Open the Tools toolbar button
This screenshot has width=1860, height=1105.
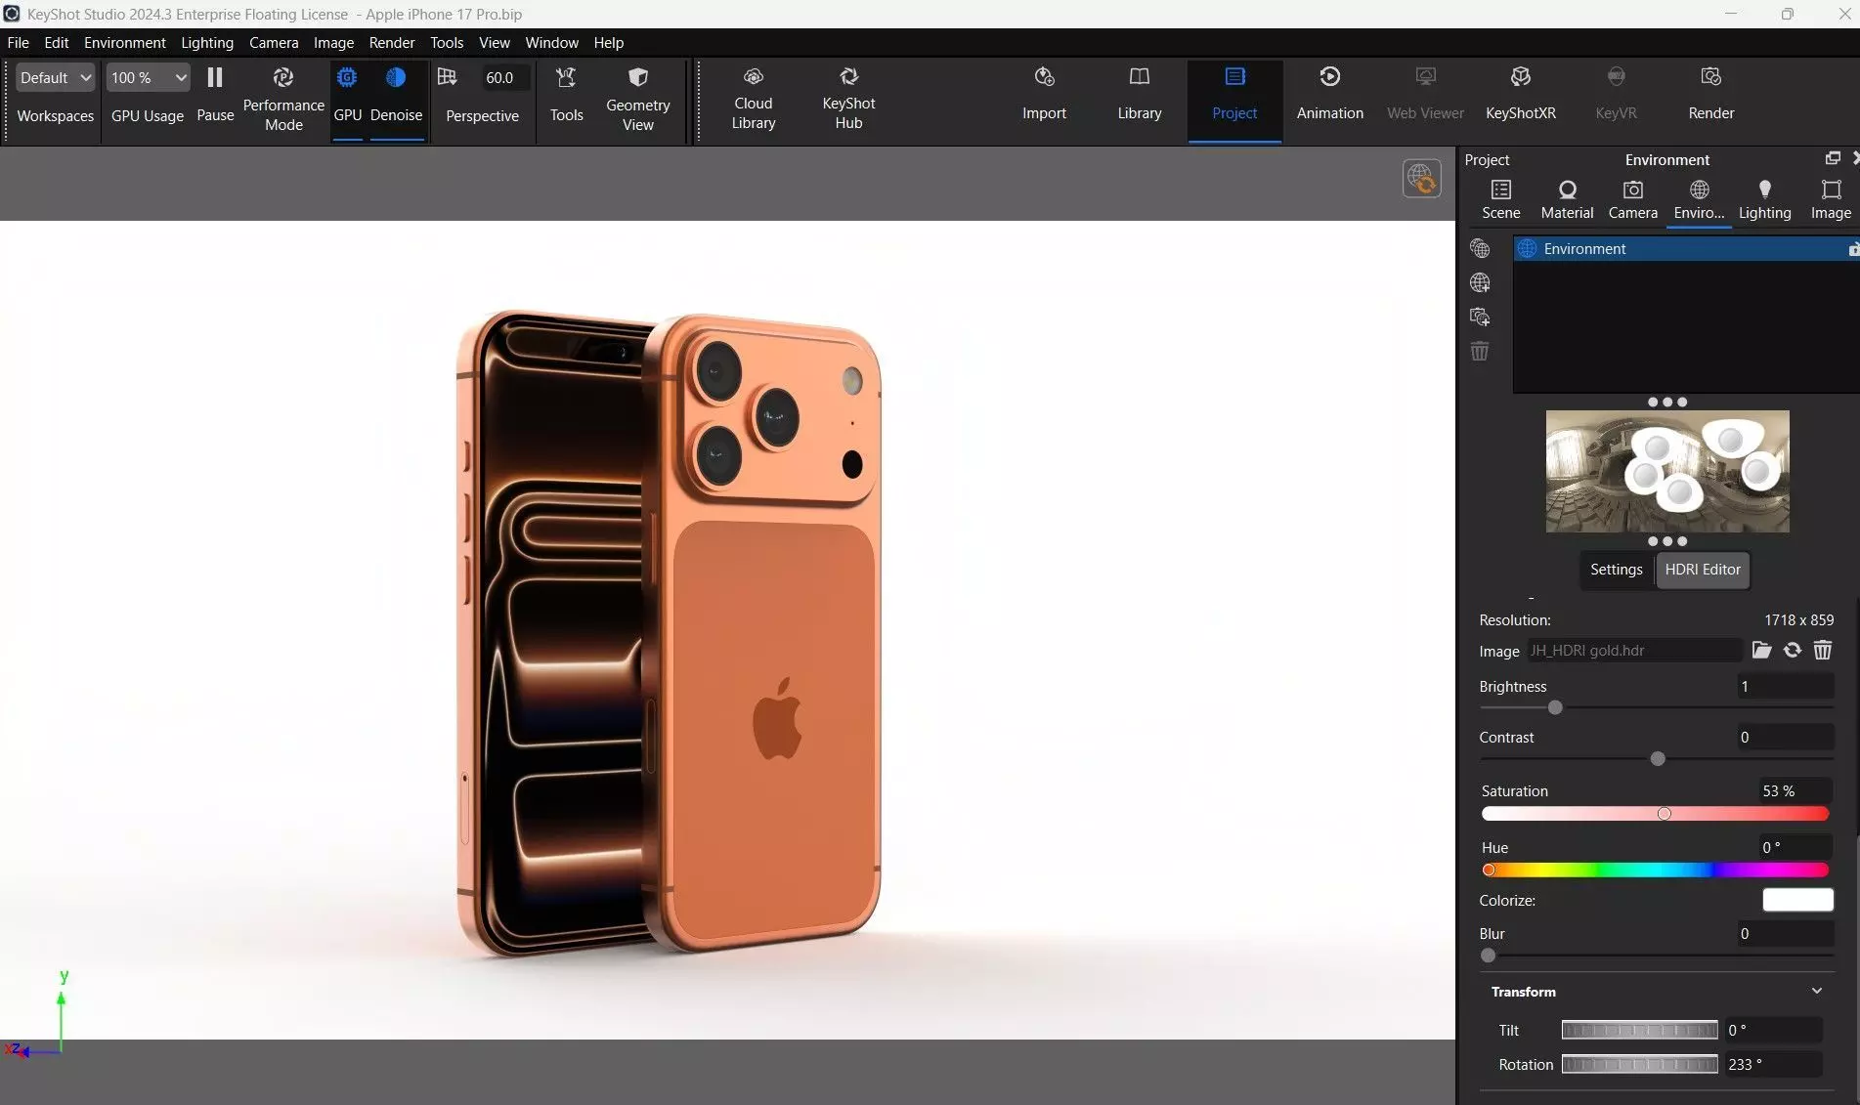(x=566, y=95)
